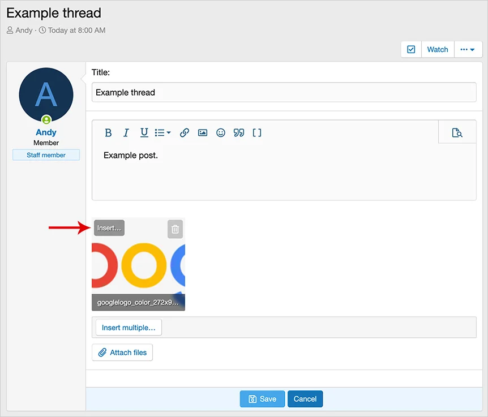Open the list formatting dropdown

tap(163, 133)
